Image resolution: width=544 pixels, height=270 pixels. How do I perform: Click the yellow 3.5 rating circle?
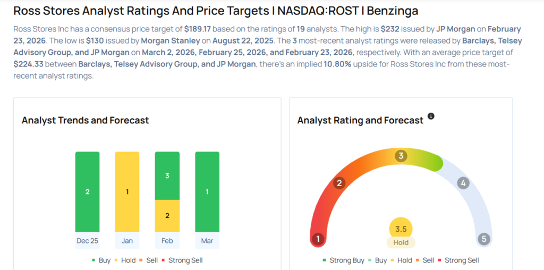pos(401,229)
